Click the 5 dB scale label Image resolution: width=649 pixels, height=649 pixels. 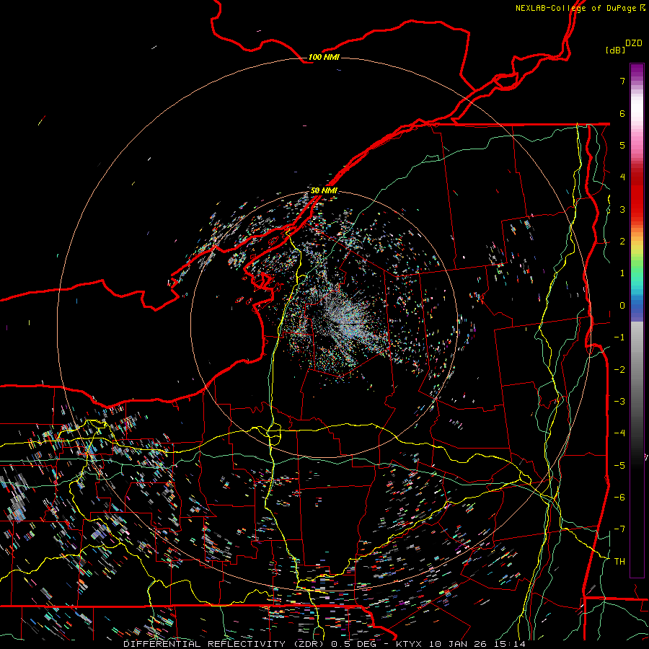point(622,145)
